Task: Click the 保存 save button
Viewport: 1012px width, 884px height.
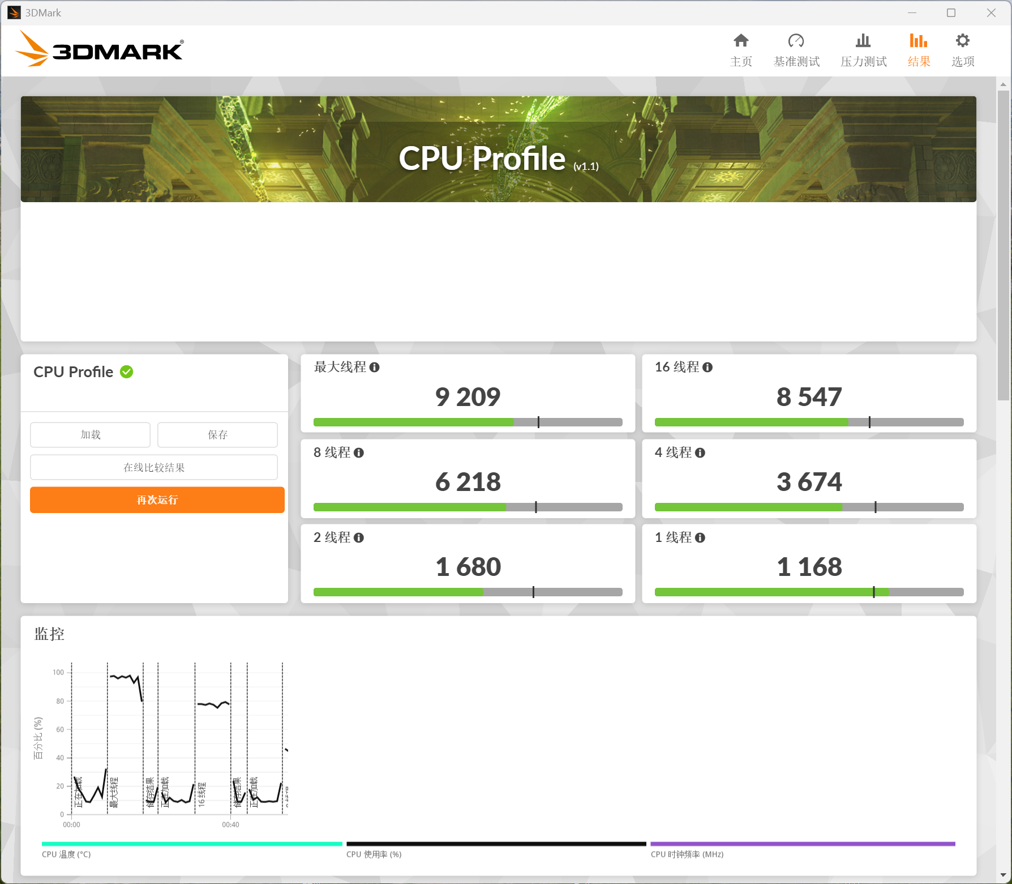Action: coord(217,435)
